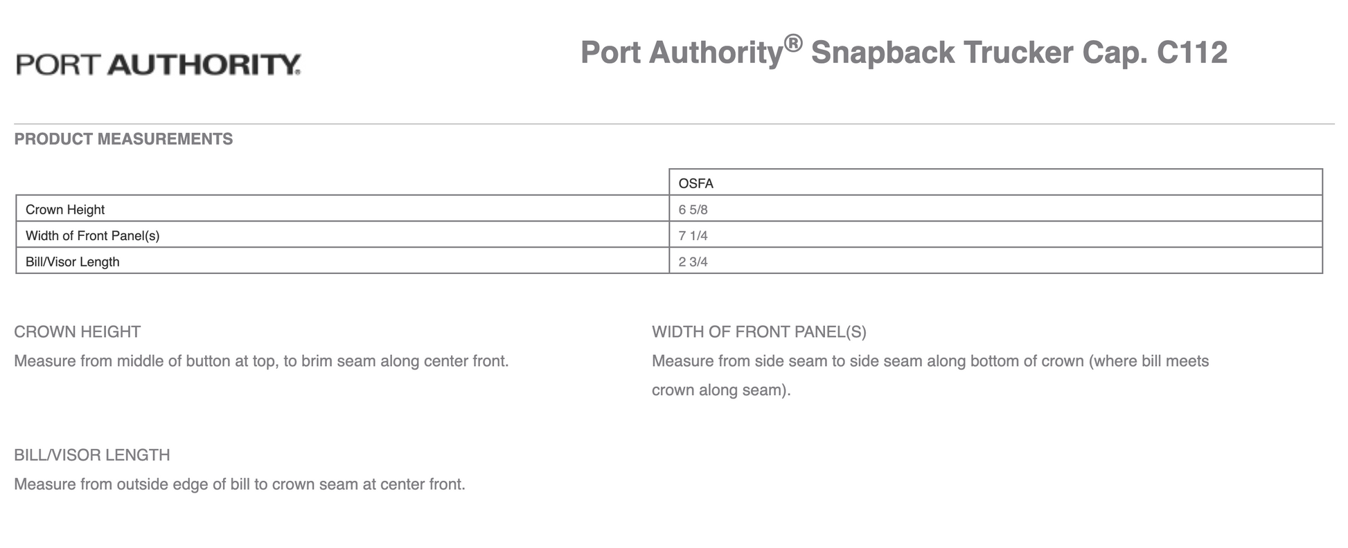The height and width of the screenshot is (548, 1348).
Task: Click the 'crown along seam).' text line
Action: [720, 390]
